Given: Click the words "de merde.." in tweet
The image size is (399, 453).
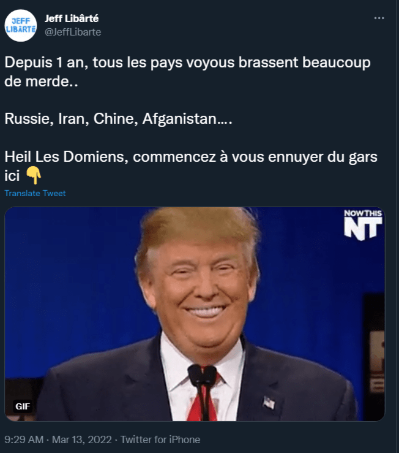Looking at the screenshot, I should tap(41, 82).
